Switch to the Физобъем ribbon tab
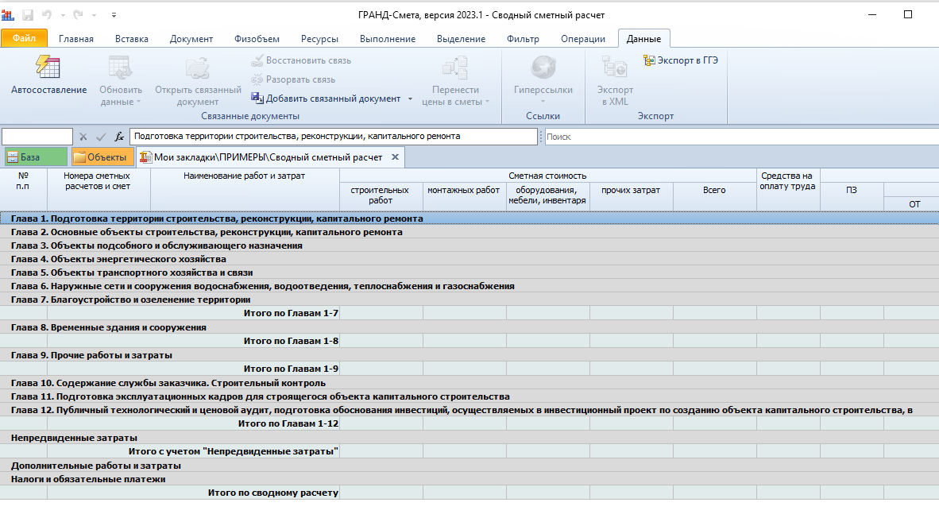 point(257,39)
